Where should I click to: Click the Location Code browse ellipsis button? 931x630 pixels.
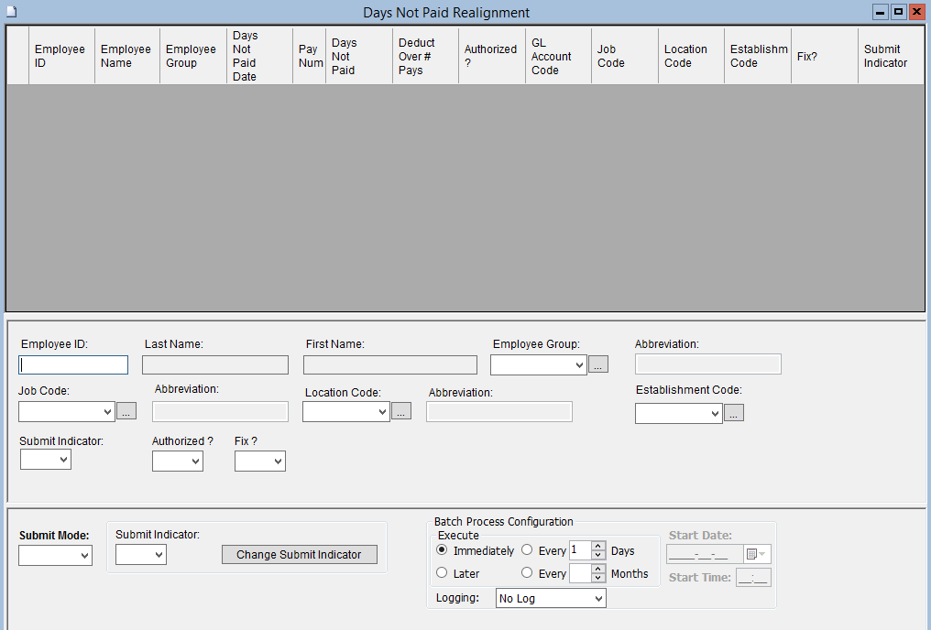click(x=401, y=412)
